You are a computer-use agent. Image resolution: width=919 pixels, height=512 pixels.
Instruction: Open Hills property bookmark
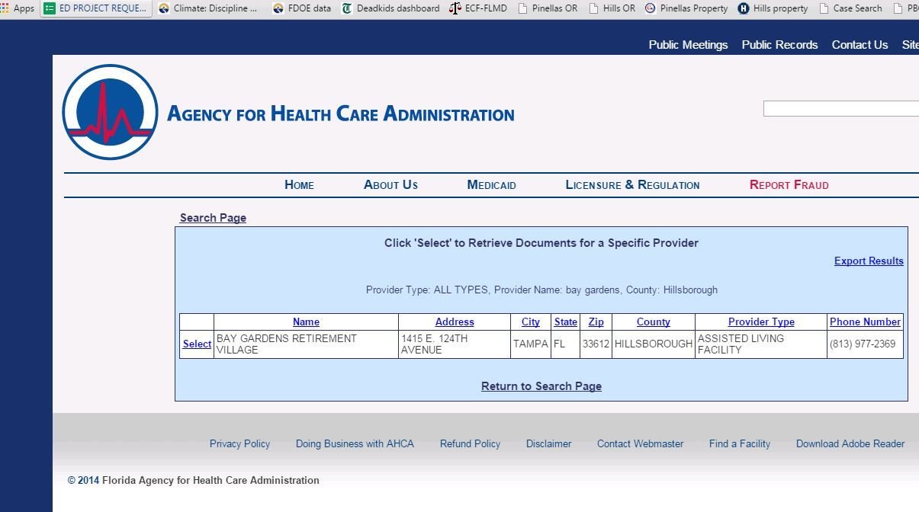coord(773,8)
